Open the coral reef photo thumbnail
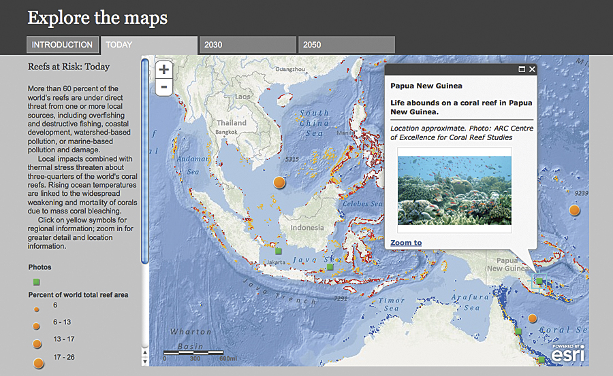 pyautogui.click(x=454, y=190)
